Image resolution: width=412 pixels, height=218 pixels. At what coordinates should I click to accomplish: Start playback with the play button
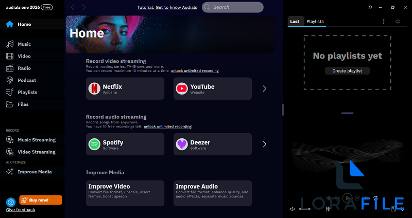[x=347, y=198]
